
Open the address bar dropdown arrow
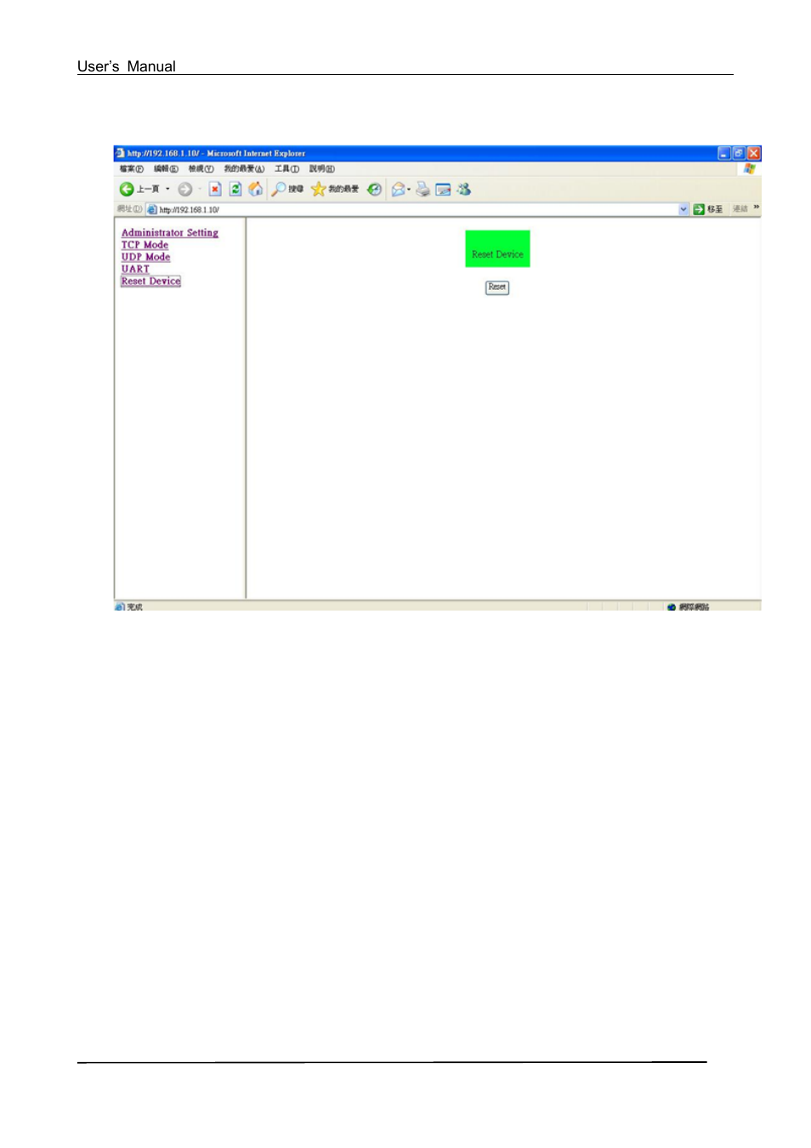[x=683, y=208]
